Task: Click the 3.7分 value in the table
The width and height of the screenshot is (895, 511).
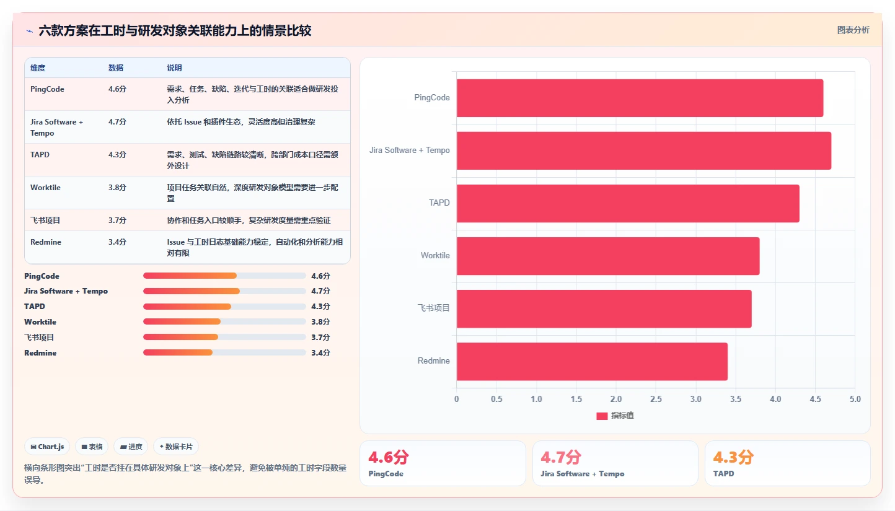Action: (x=117, y=221)
